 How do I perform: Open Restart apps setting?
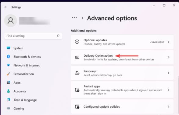point(122,90)
